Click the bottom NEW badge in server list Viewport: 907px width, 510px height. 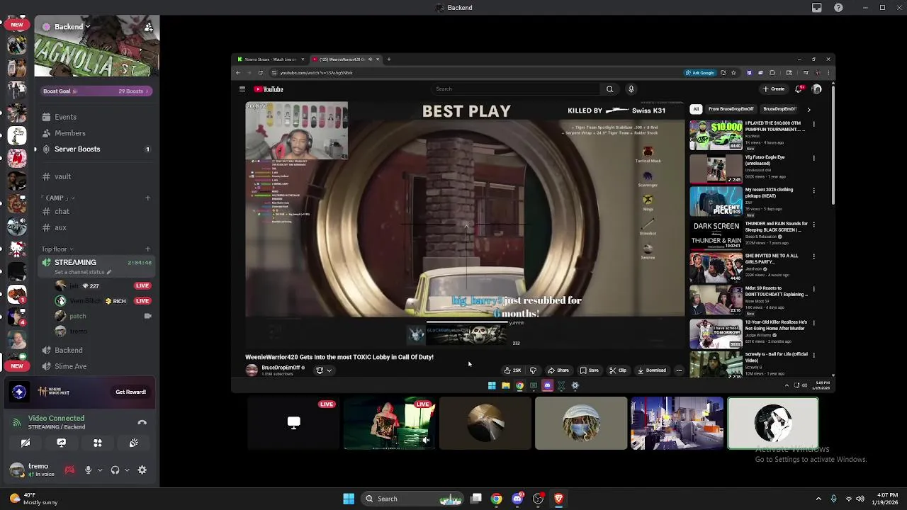[17, 366]
